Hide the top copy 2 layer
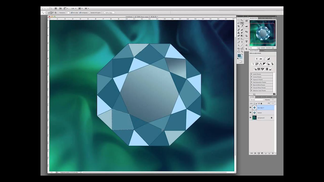Screen dimensions: 324x182 coord(251,108)
